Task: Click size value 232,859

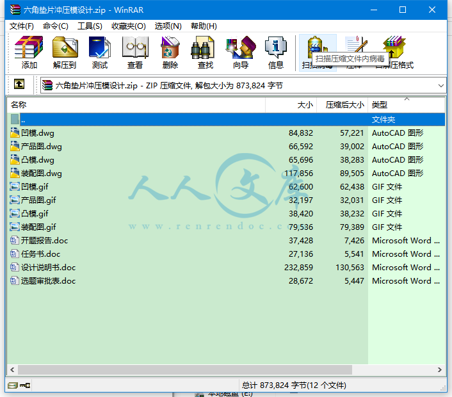Action: [x=298, y=267]
